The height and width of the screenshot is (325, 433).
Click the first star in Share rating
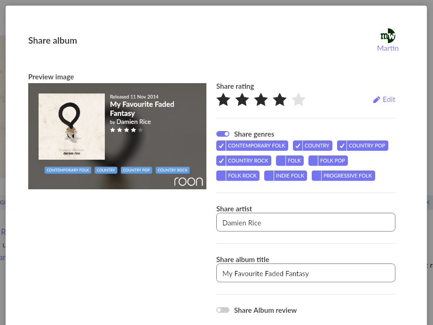click(x=223, y=100)
